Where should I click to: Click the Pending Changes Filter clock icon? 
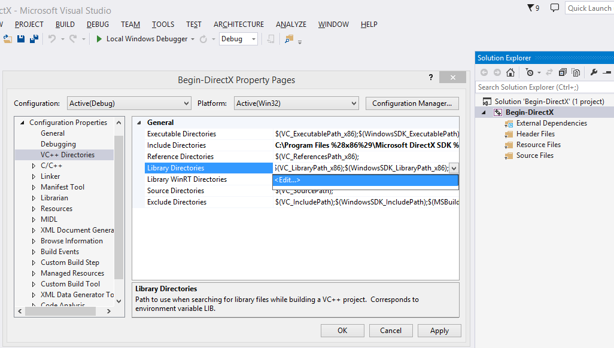click(530, 72)
